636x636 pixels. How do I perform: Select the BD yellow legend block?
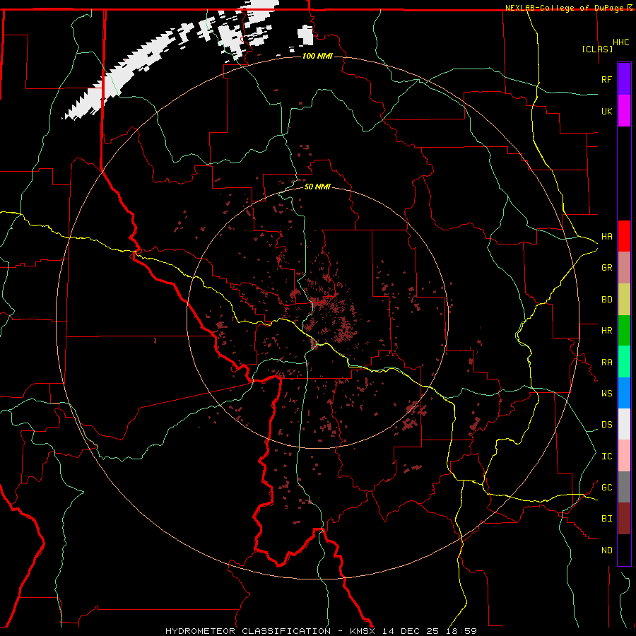(624, 299)
